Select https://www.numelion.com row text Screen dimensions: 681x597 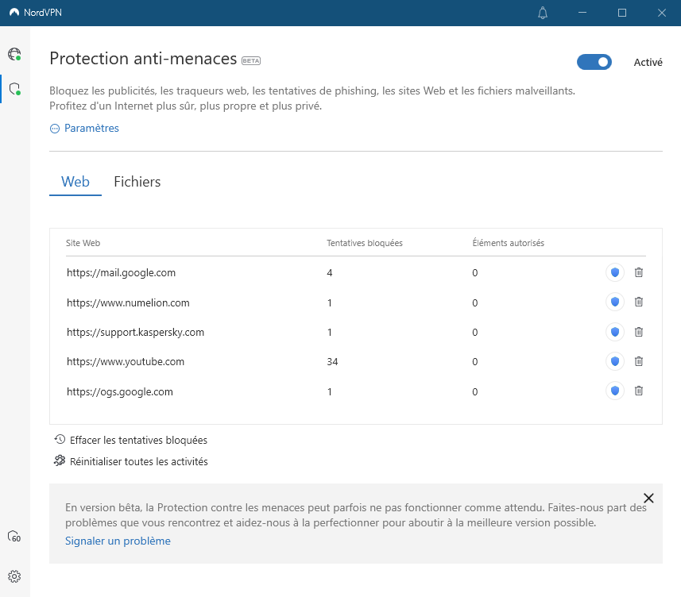[x=128, y=302]
